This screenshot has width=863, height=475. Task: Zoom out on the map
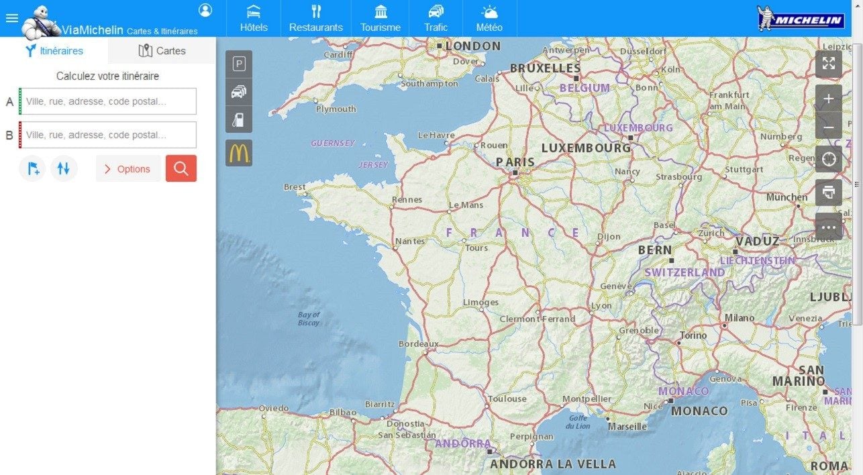[829, 126]
